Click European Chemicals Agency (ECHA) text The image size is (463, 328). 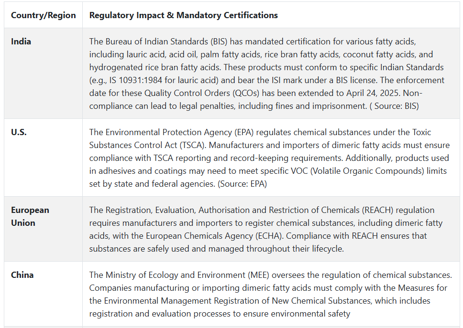click(x=215, y=236)
